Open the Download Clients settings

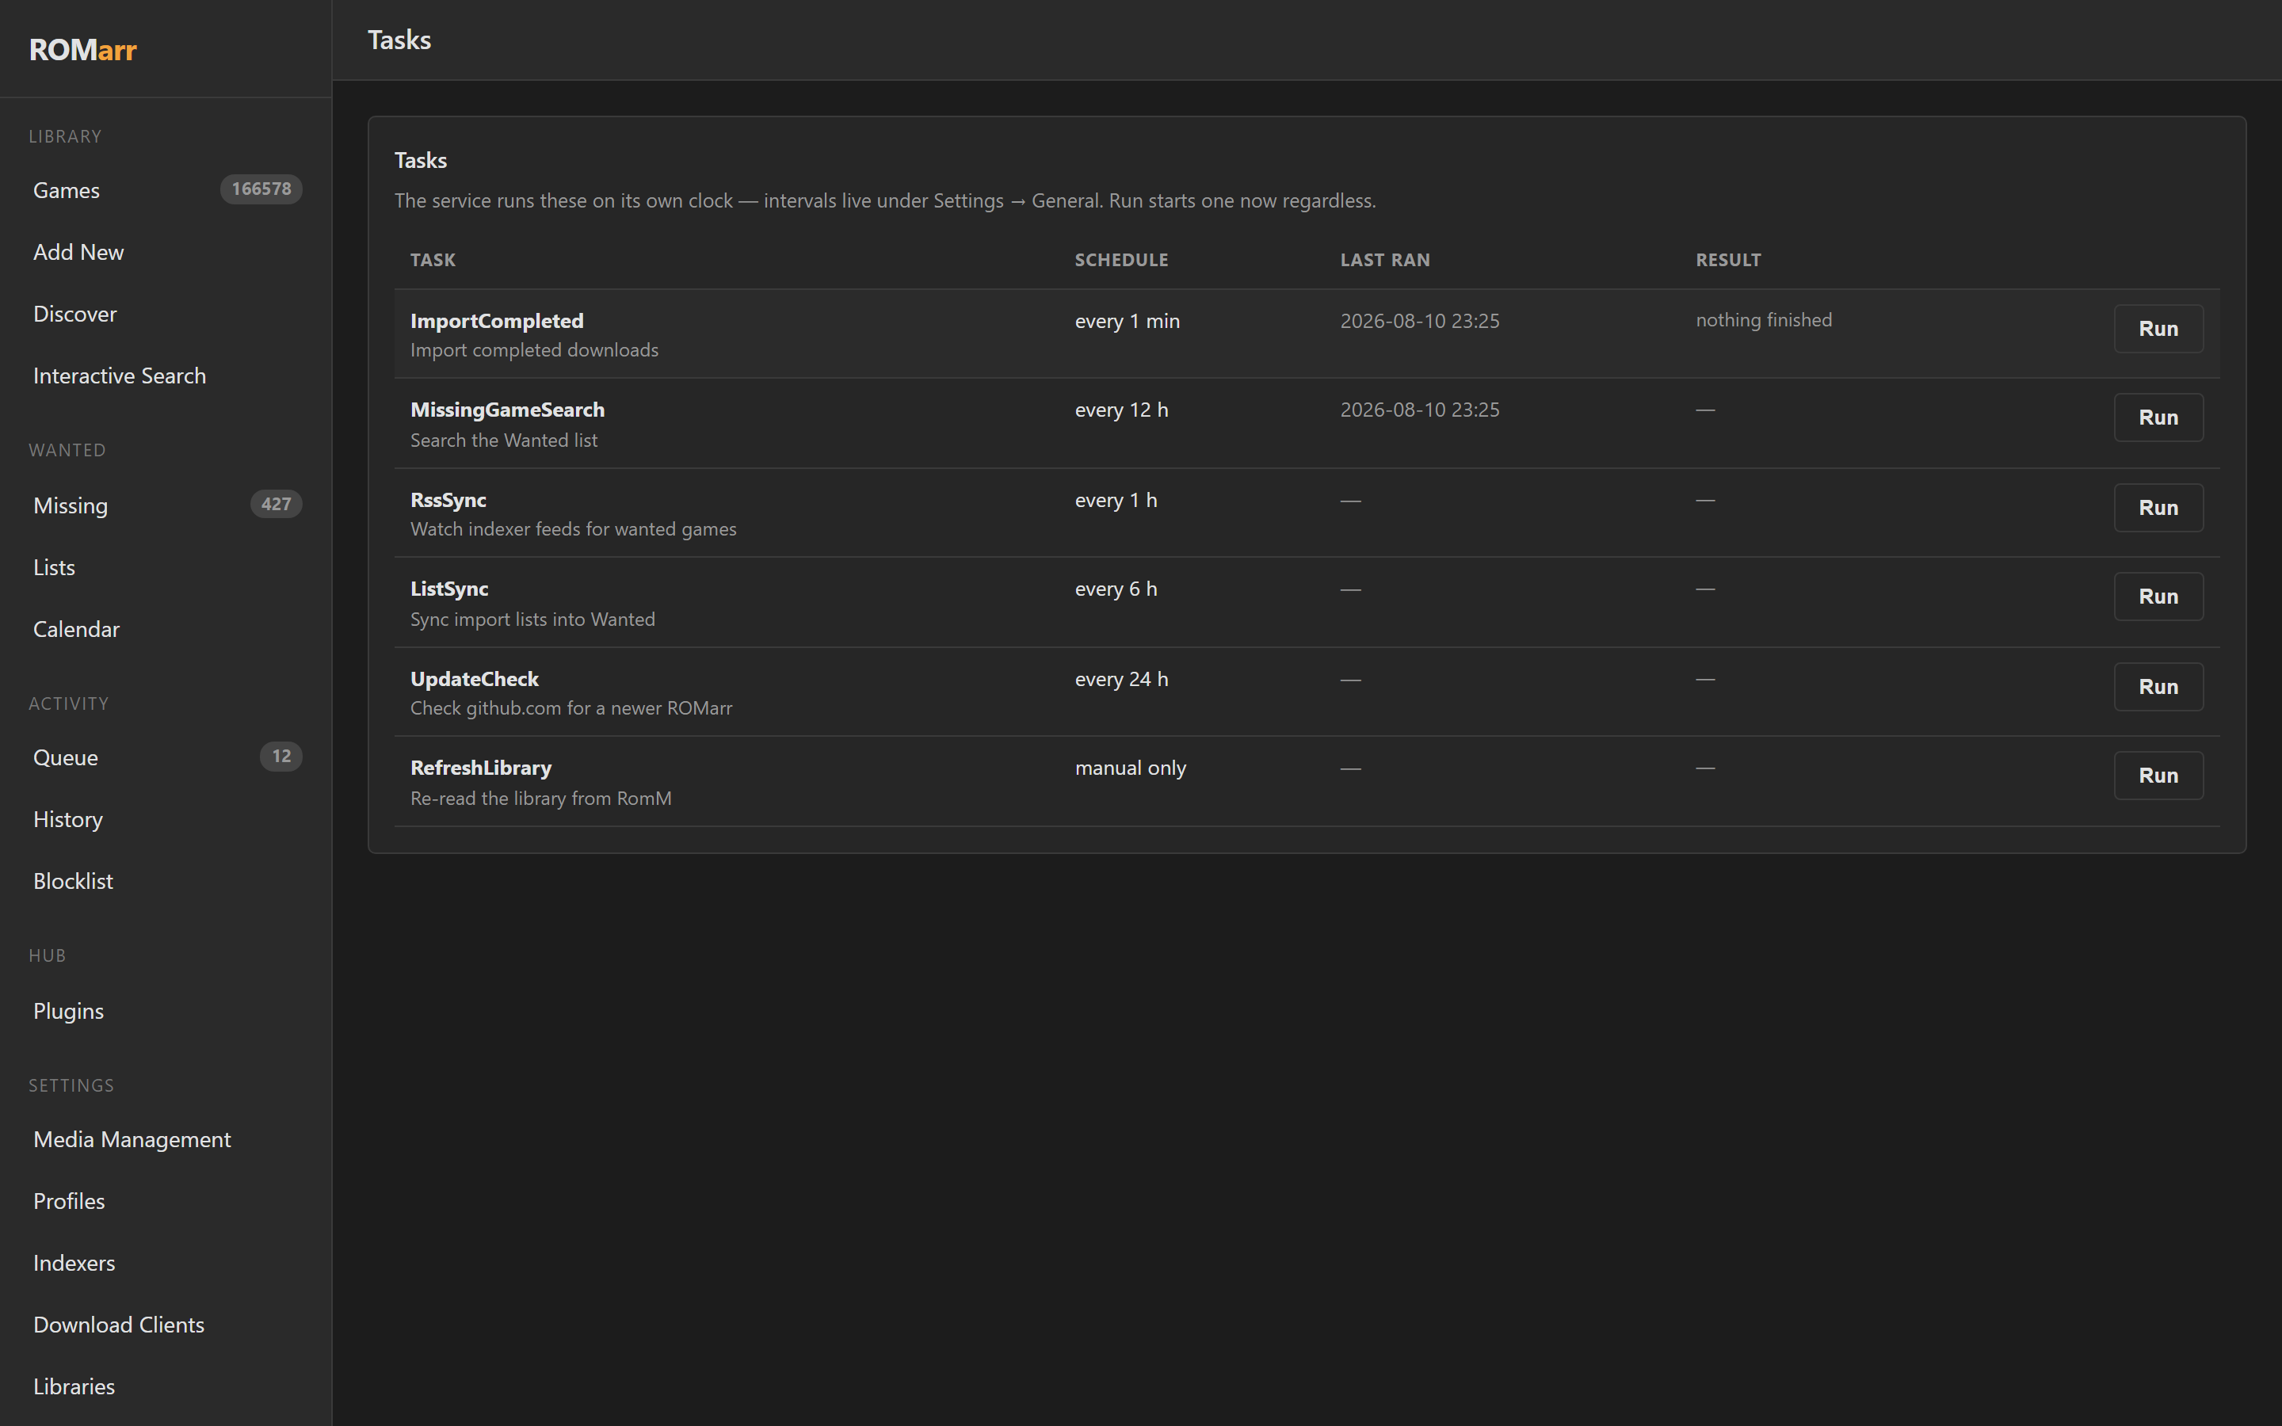(x=119, y=1324)
